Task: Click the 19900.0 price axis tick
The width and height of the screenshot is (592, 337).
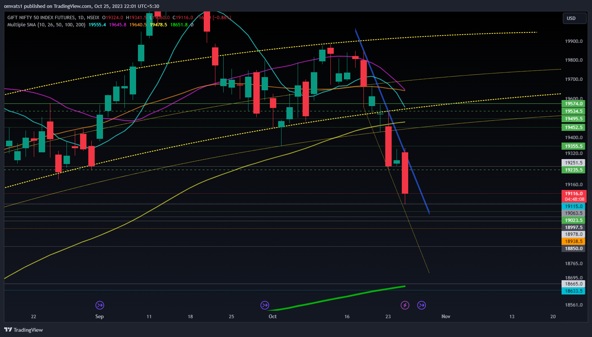Action: [574, 41]
